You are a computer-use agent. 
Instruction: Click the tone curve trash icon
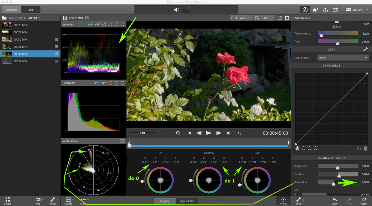pyautogui.click(x=365, y=148)
